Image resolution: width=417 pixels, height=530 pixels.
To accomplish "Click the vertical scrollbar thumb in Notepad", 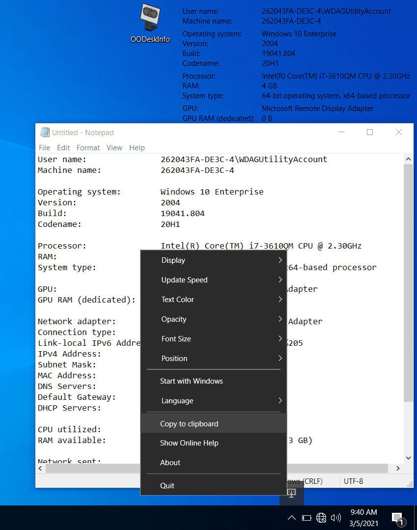I will coord(408,282).
